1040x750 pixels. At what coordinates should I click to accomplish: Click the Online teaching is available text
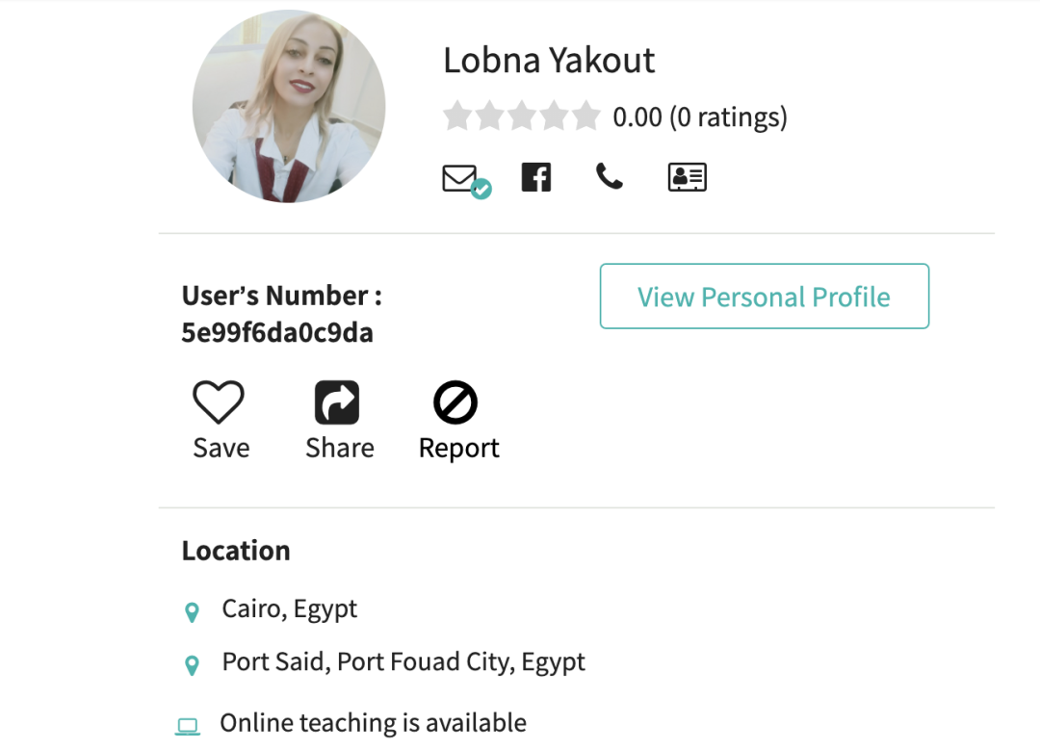pyautogui.click(x=373, y=723)
